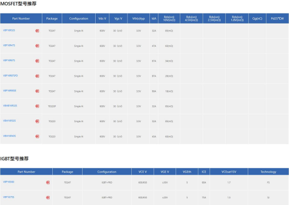Screen dimensions: 289x205
Task: Open the VBP16R87SFD part number link
Action: pos(10,76)
